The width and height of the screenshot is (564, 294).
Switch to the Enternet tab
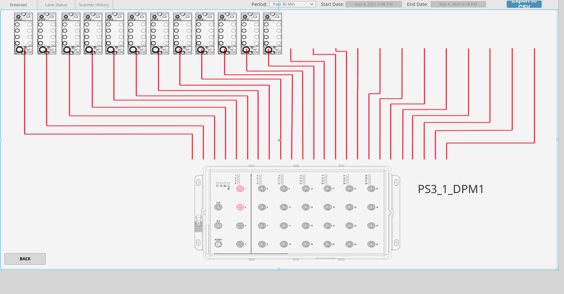click(18, 5)
